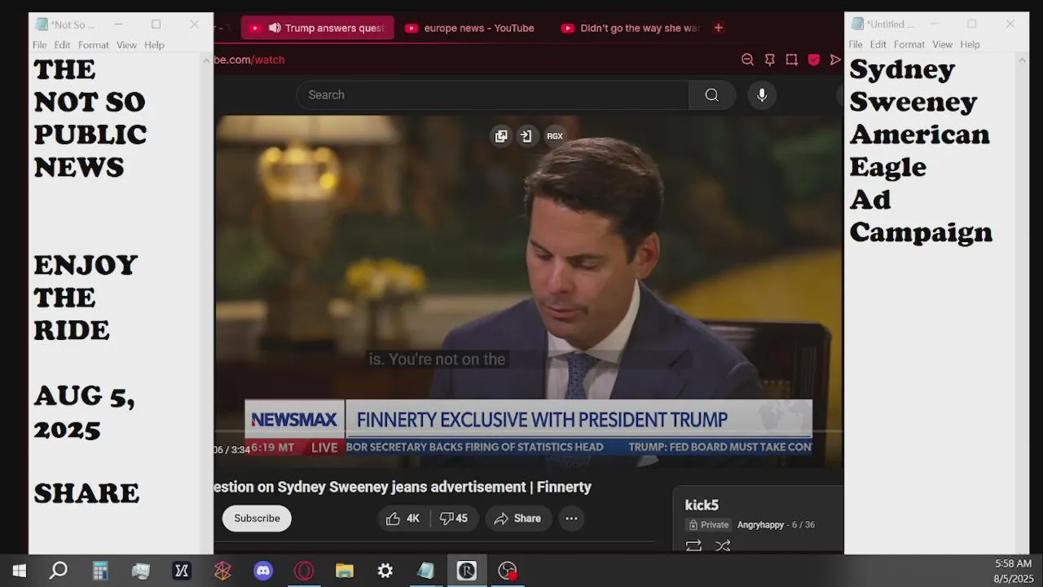Click the Share button under video
1043x587 pixels.
pyautogui.click(x=518, y=519)
